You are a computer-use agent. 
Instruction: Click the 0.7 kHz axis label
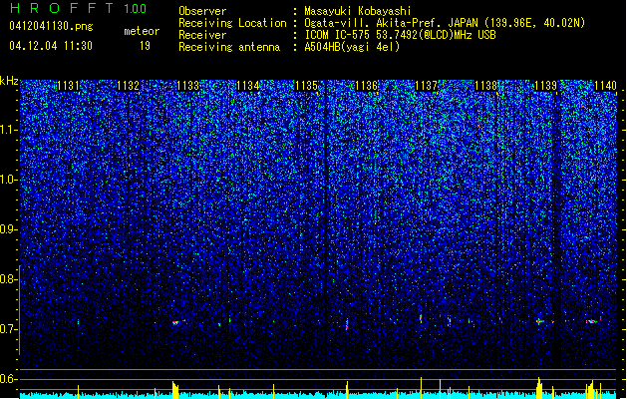(x=8, y=329)
